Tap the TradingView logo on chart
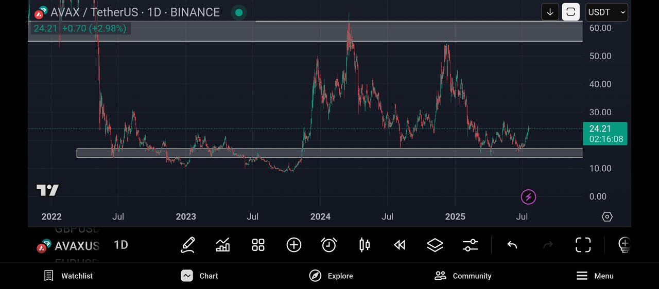This screenshot has width=659, height=289. tap(47, 190)
